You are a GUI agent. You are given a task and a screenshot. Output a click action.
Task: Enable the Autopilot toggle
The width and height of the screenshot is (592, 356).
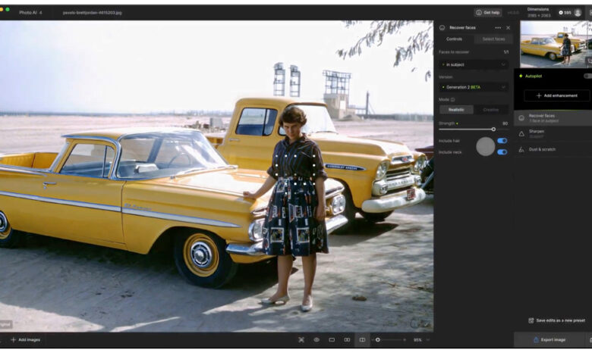587,76
